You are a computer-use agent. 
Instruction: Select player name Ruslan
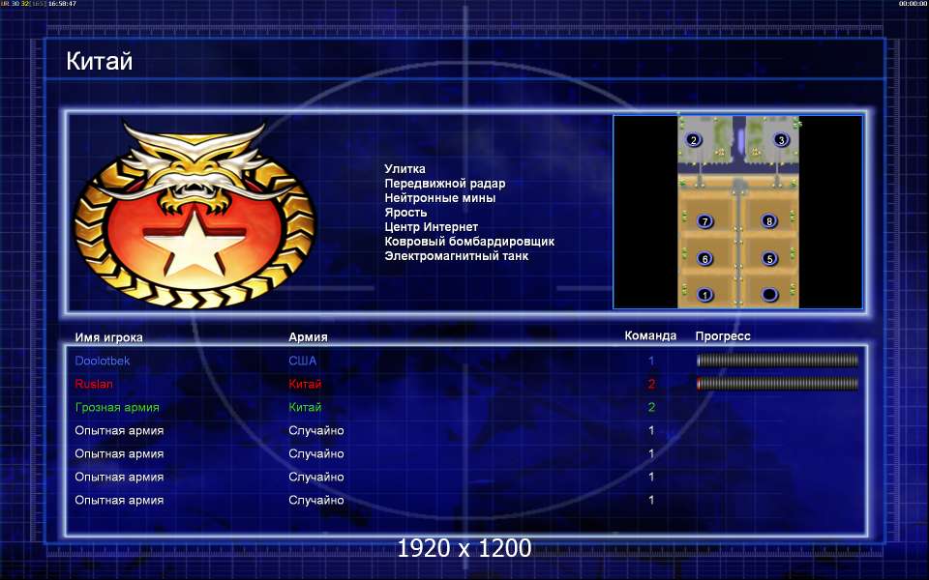(94, 384)
